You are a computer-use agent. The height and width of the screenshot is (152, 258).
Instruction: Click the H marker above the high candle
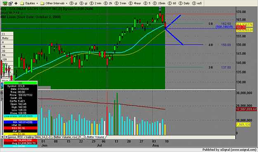pyautogui.click(x=160, y=9)
